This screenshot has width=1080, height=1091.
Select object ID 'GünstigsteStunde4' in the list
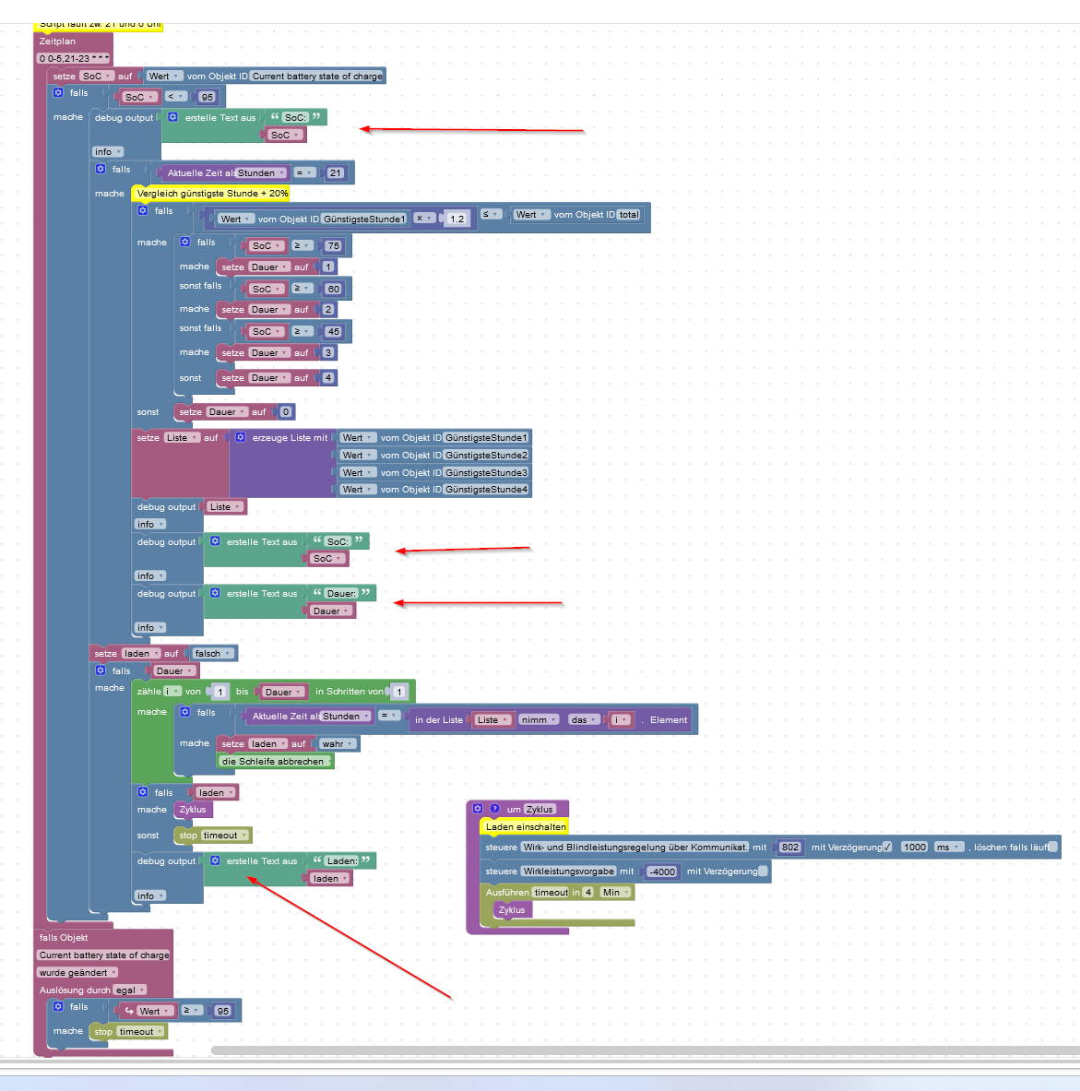[486, 490]
